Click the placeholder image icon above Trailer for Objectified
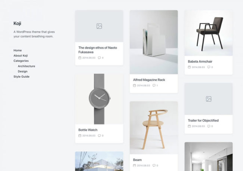Viewport: 243px width, 171px height. pos(209,99)
